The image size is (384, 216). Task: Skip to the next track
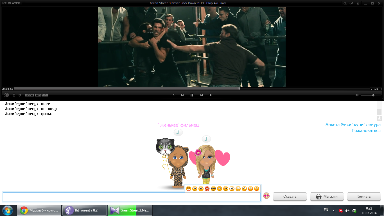point(201,95)
